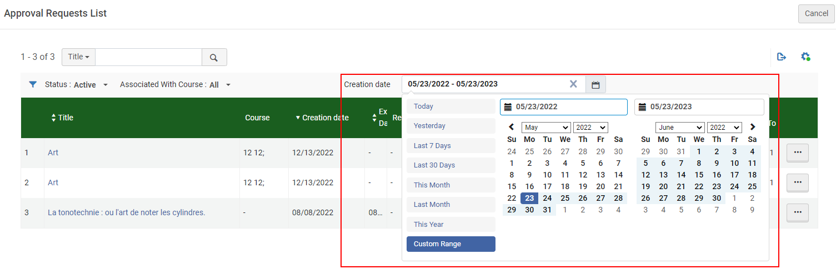Advance to next month with right arrow
This screenshot has width=836, height=269.
[x=753, y=127]
